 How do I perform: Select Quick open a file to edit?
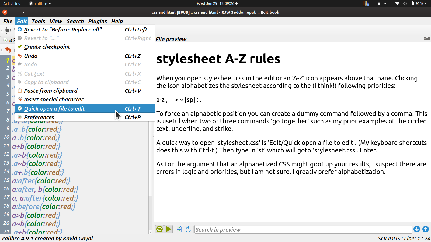pos(54,109)
